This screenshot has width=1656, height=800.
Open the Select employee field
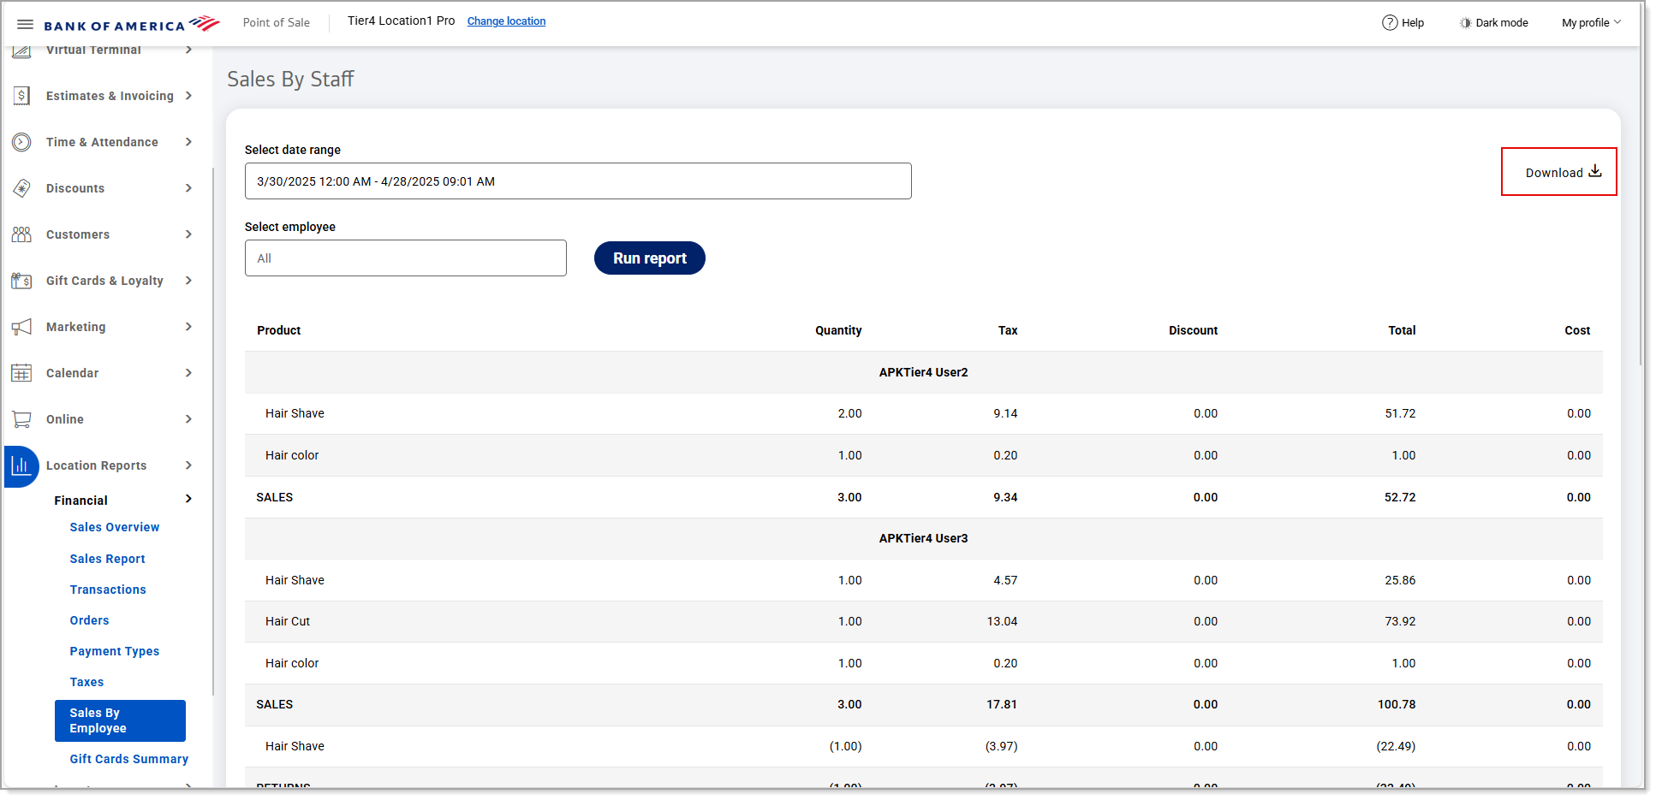[406, 258]
